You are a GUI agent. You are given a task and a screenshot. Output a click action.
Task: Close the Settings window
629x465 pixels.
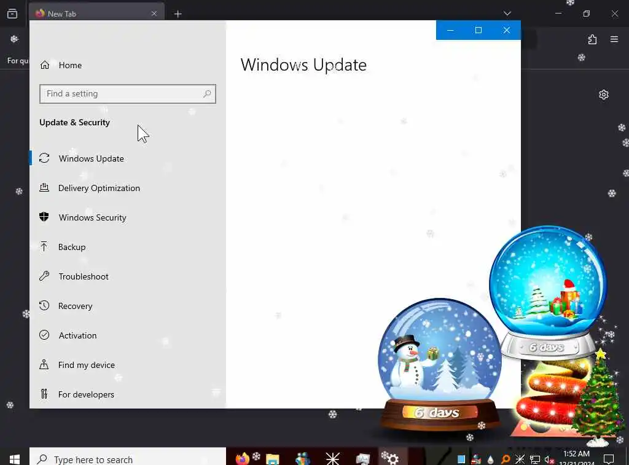tap(507, 30)
